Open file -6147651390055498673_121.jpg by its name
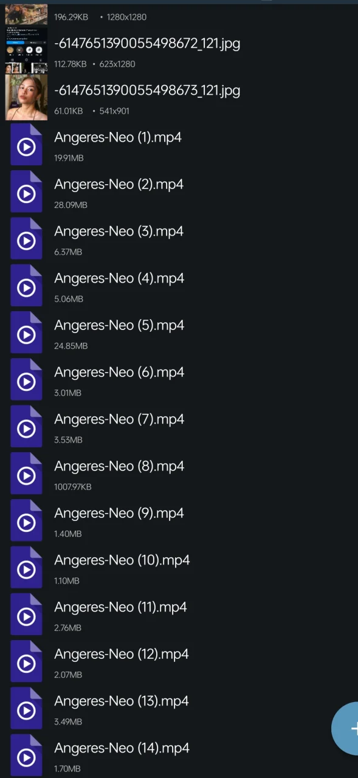358x778 pixels. (147, 91)
